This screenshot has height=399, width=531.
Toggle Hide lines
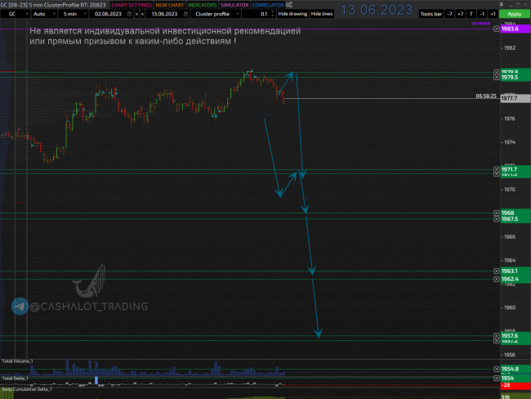tap(321, 14)
